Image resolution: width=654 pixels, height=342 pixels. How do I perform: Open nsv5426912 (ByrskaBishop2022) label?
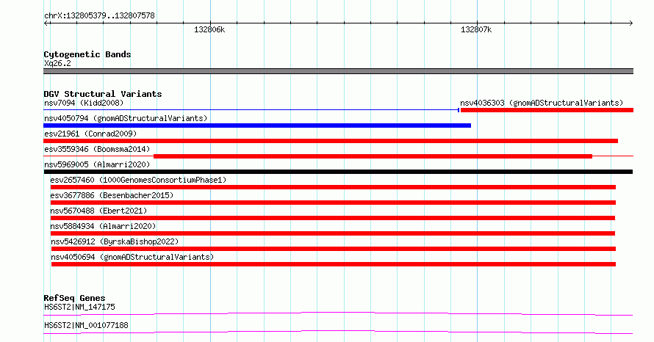coord(115,241)
